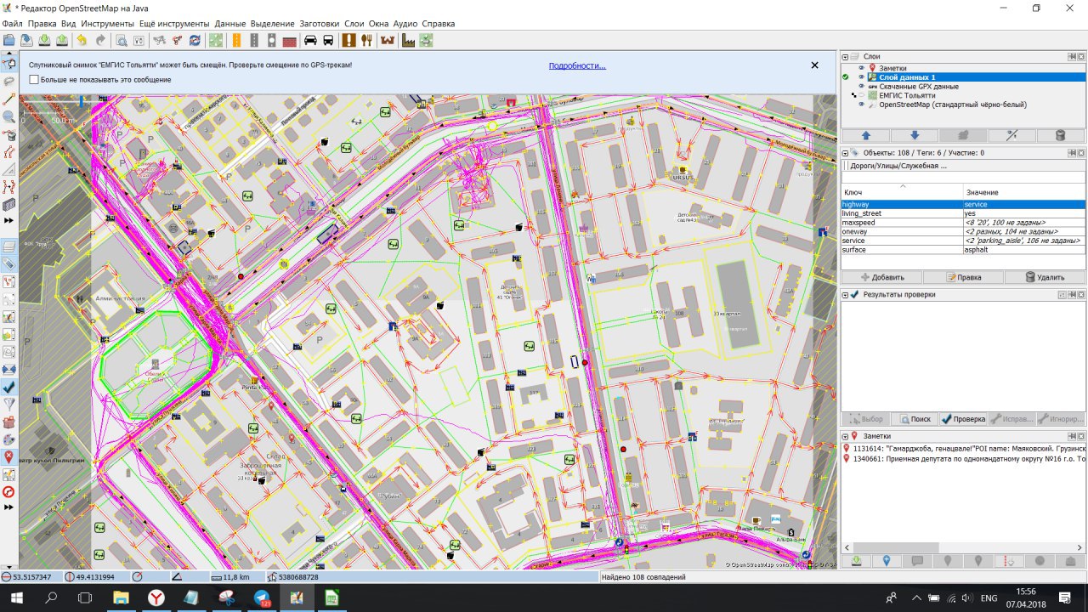
Task: Click the Open file toolbar icon
Action: (8, 40)
